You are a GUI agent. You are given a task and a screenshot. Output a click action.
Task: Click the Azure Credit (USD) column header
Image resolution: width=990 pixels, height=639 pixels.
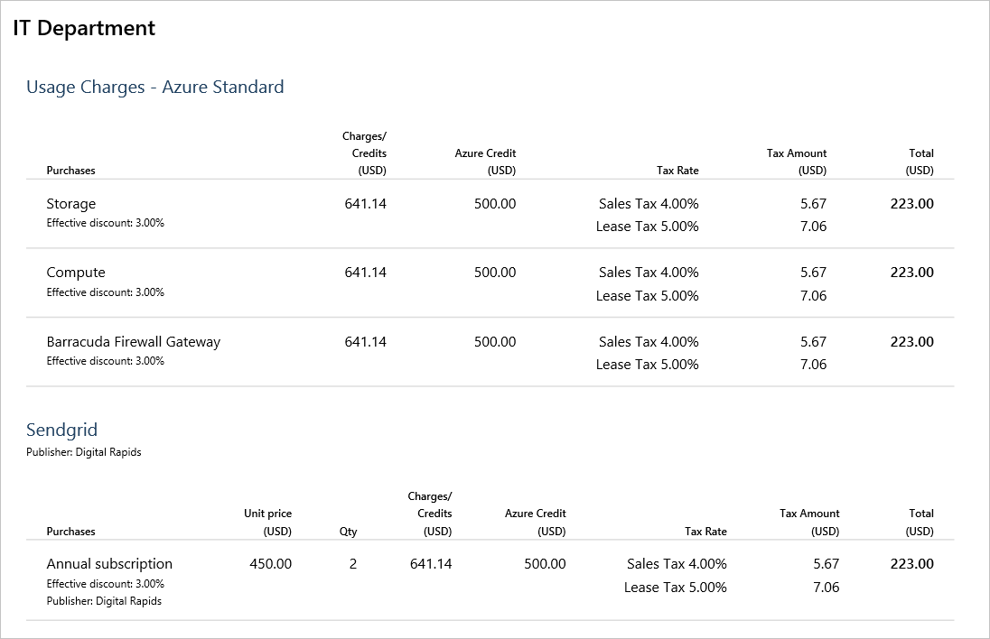485,153
